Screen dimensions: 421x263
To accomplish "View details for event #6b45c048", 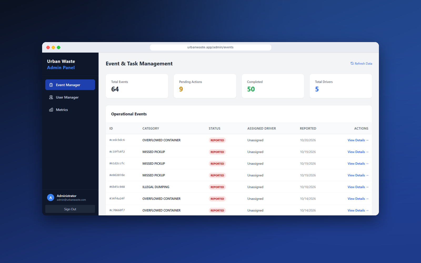I will [358, 187].
